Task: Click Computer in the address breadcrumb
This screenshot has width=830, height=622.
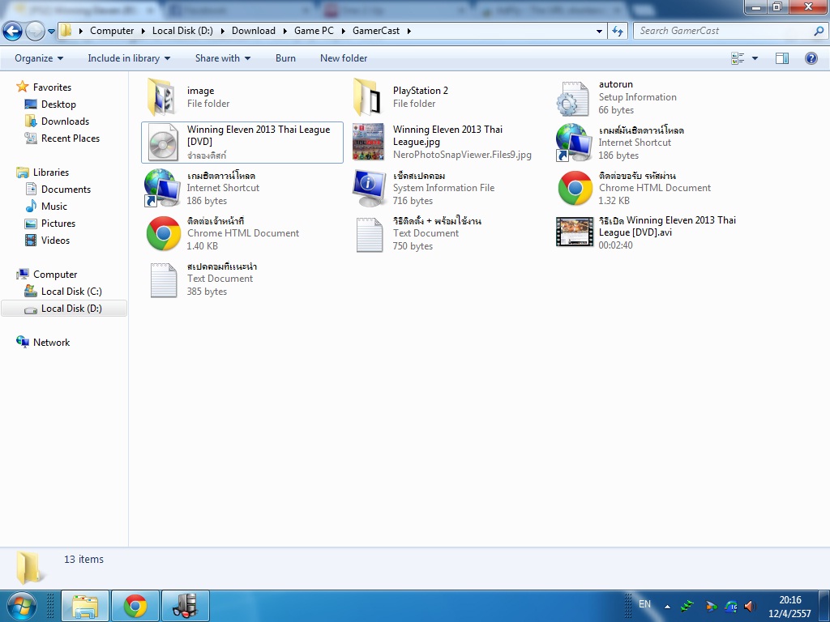Action: pos(112,31)
